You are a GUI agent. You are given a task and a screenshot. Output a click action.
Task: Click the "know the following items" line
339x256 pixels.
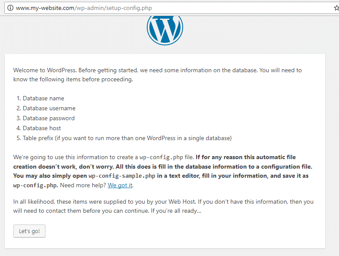pos(73,80)
